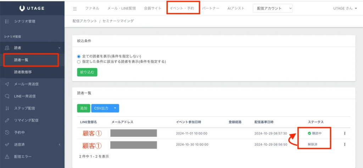Click the 配信エラー warning triangle icon

pos(7,157)
